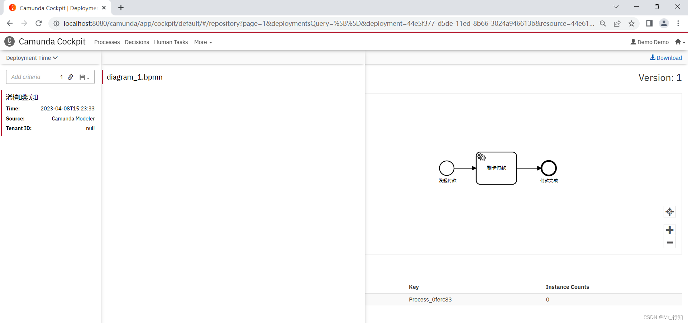Share this page using the share icon
This screenshot has height=323, width=688.
(x=617, y=23)
